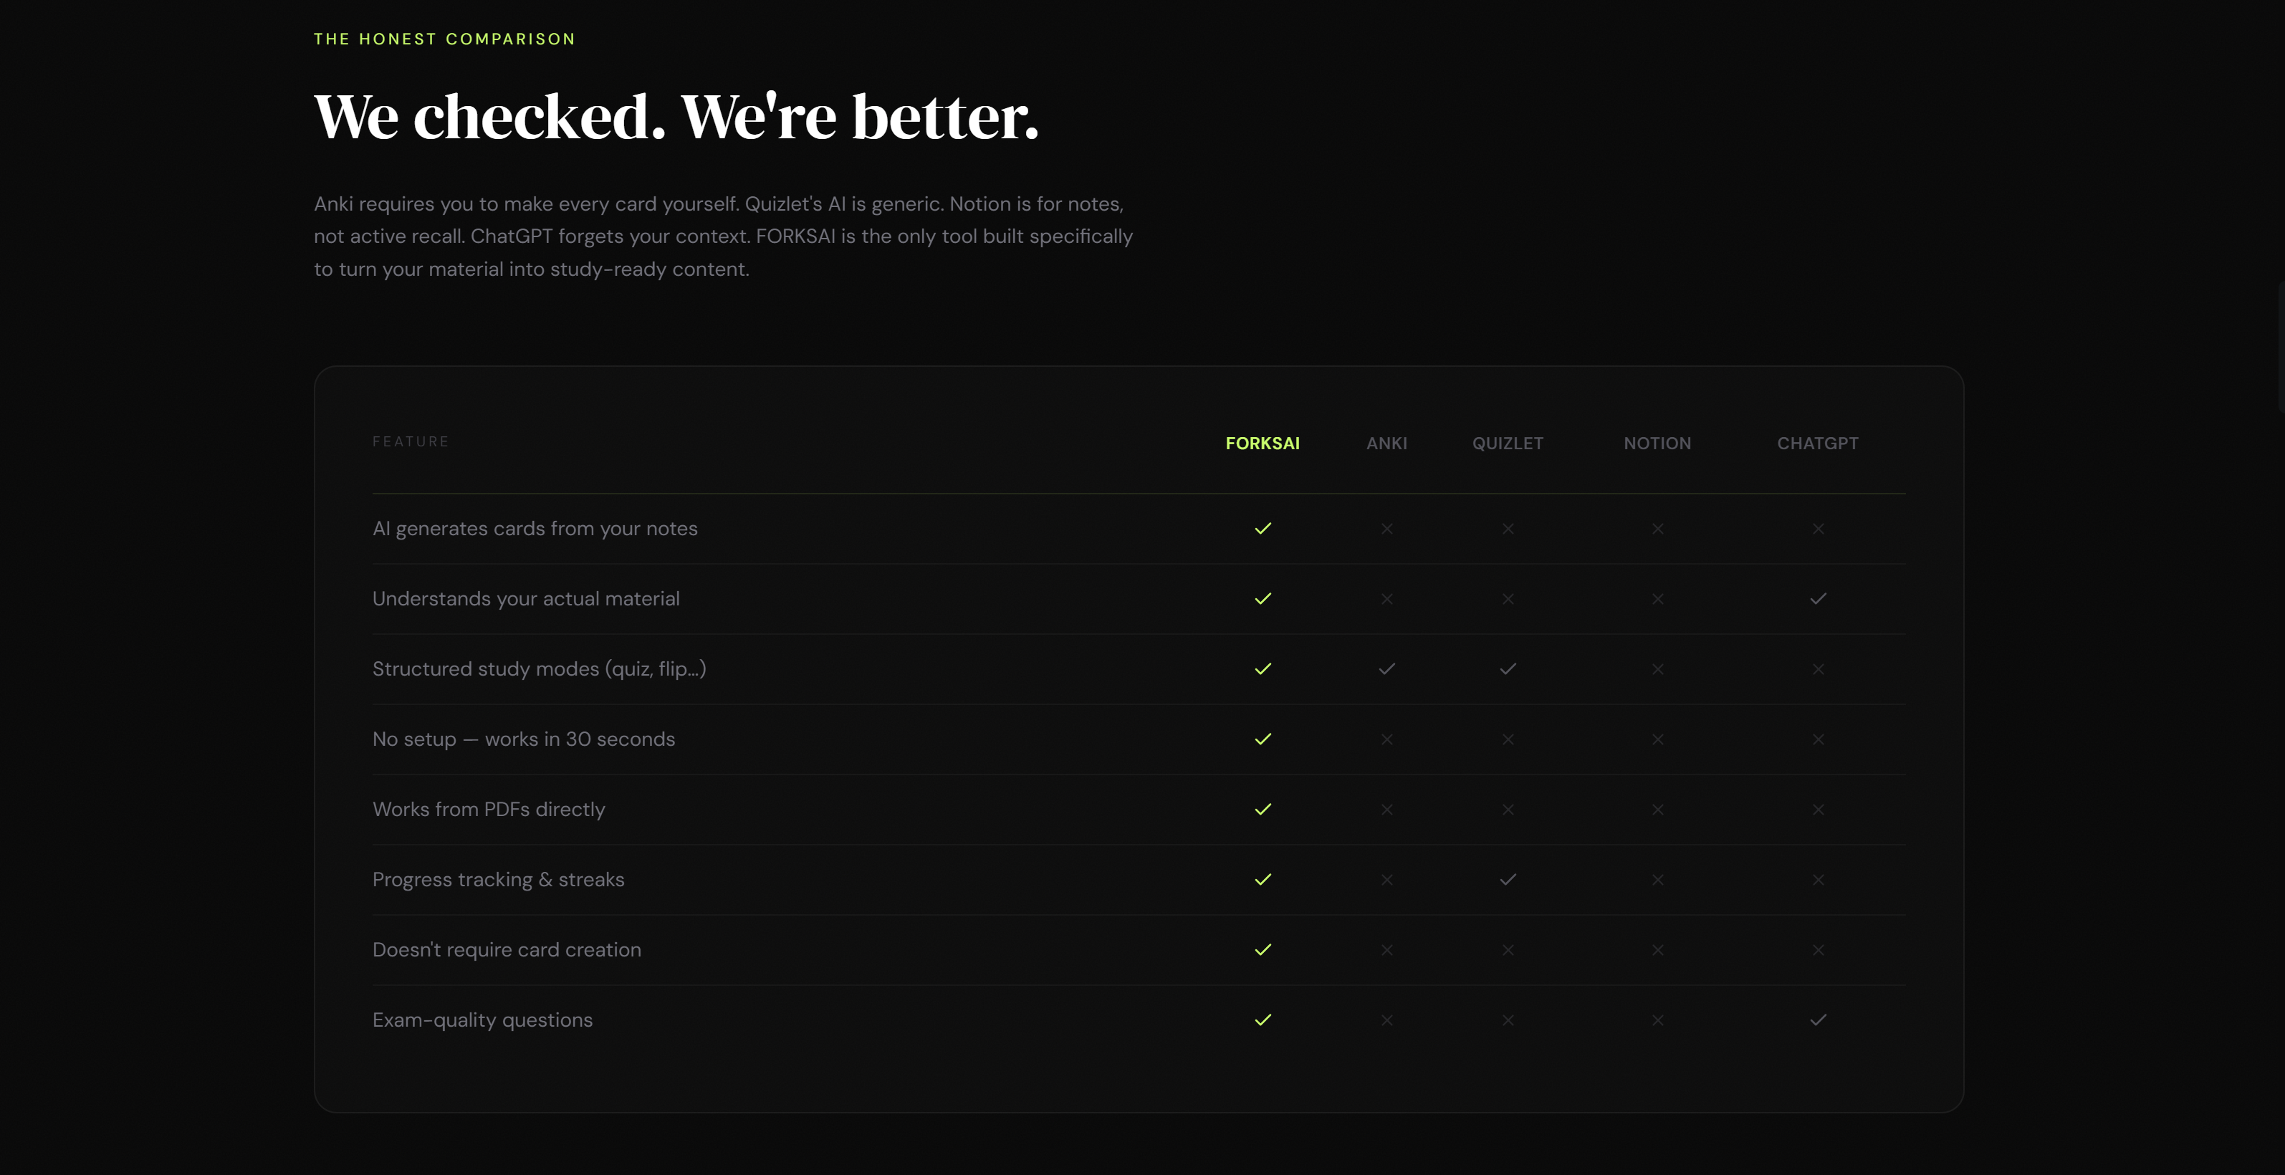The width and height of the screenshot is (2285, 1175).
Task: Click ChatGPT checkmark in Understands your material row
Action: [1818, 598]
